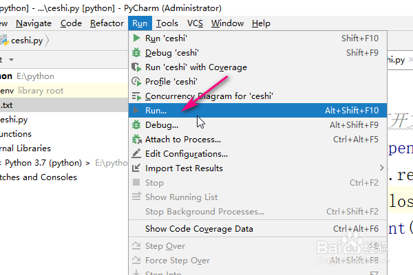413x275 pixels.
Task: Click the Debug... menu entry
Action: coord(161,125)
